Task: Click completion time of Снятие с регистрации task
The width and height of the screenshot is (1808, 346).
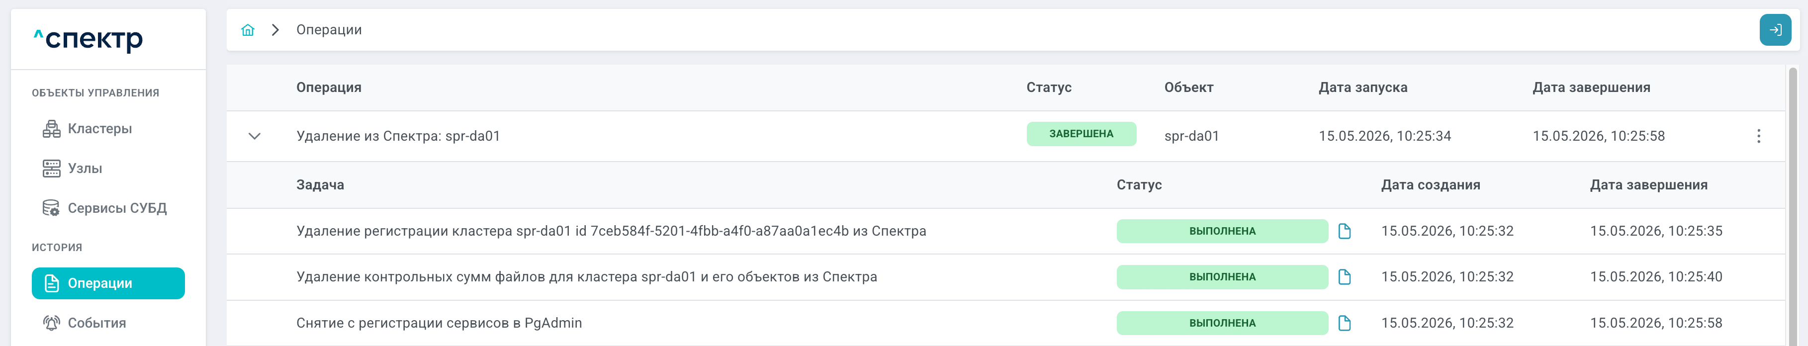Action: (1656, 324)
